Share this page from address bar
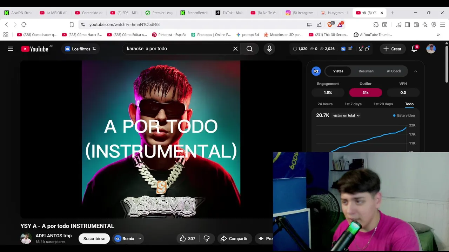Screen dimensions: 449x252 pos(319,24)
